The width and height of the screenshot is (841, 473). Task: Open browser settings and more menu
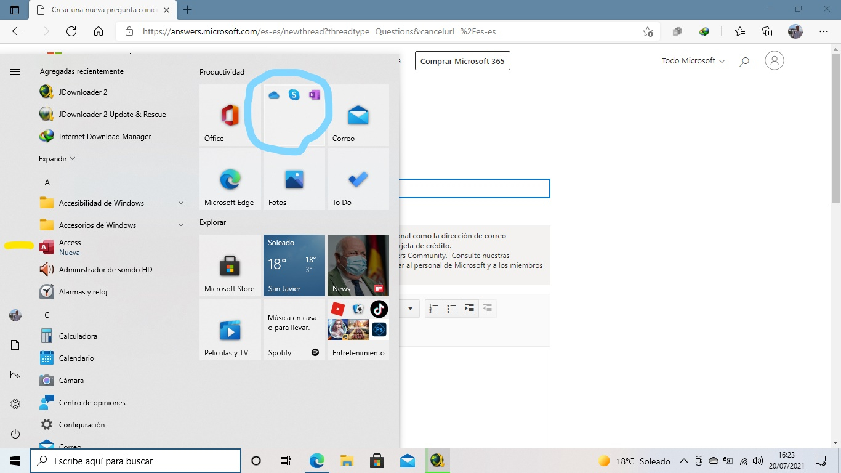click(x=824, y=31)
